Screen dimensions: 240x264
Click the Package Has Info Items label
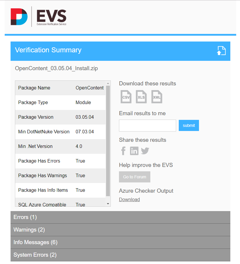coord(43,190)
